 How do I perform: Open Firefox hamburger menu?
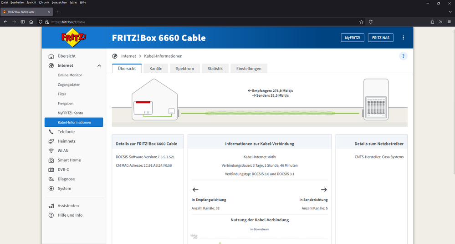[449, 22]
